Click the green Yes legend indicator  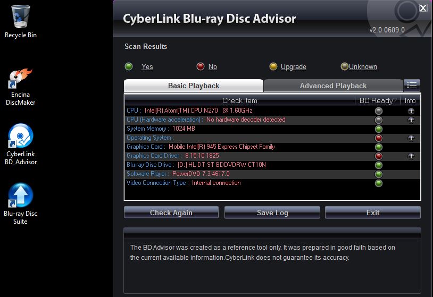[129, 66]
